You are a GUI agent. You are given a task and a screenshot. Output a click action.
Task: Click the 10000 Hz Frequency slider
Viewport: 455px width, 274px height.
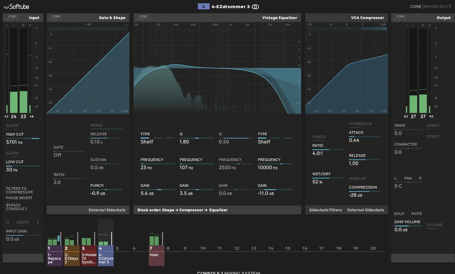coord(275,164)
